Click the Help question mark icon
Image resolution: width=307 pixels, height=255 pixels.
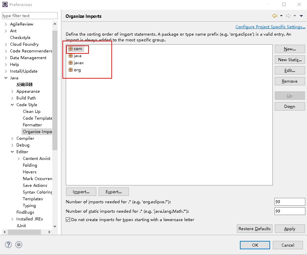click(8, 245)
